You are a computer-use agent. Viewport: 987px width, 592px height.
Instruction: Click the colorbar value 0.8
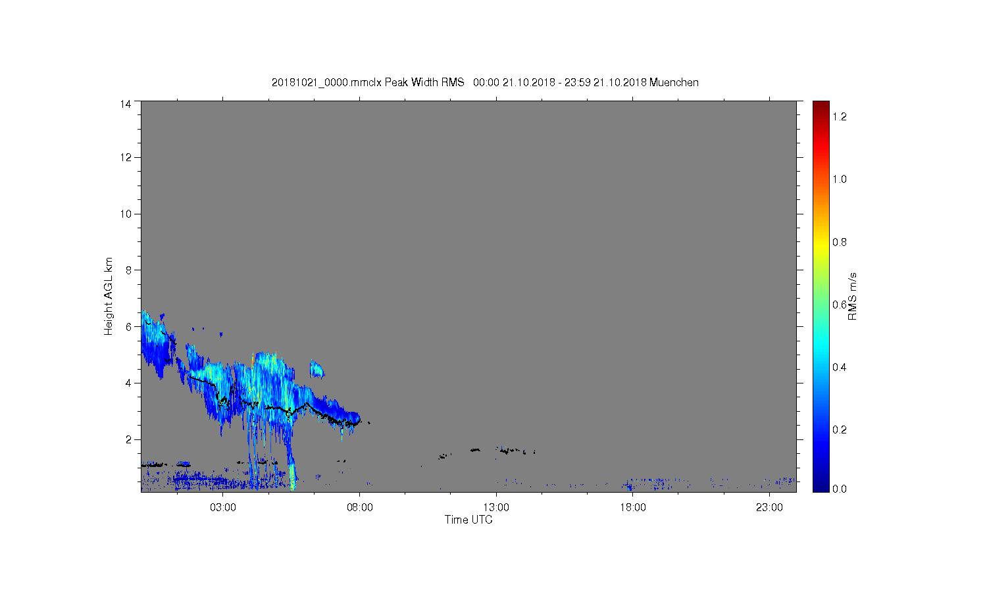click(x=839, y=242)
